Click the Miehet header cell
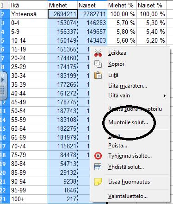 [x=62, y=6]
